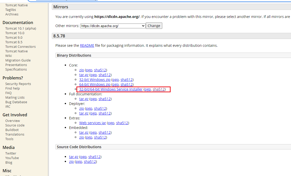Screen dimensions: 291x176
Task: Open the Source code link
Action: tap(15, 125)
